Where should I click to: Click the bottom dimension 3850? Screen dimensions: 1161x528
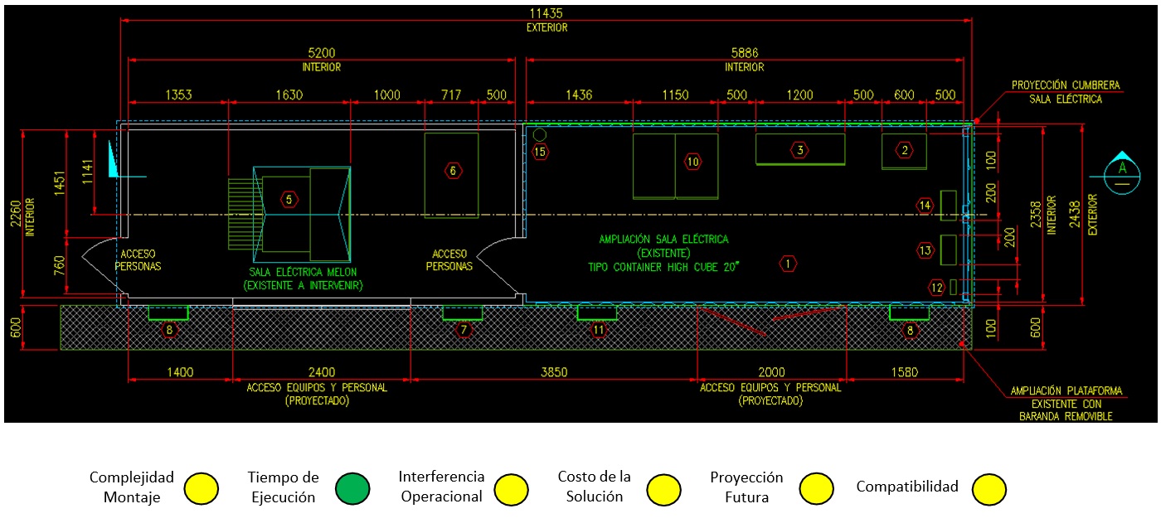553,372
